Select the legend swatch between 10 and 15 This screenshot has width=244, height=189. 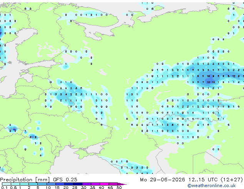pyautogui.click(x=51, y=184)
